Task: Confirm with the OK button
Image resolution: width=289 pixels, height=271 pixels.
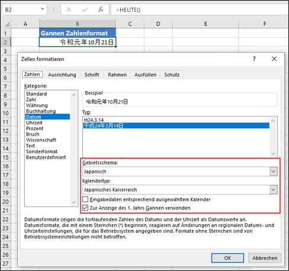Action: click(227, 258)
